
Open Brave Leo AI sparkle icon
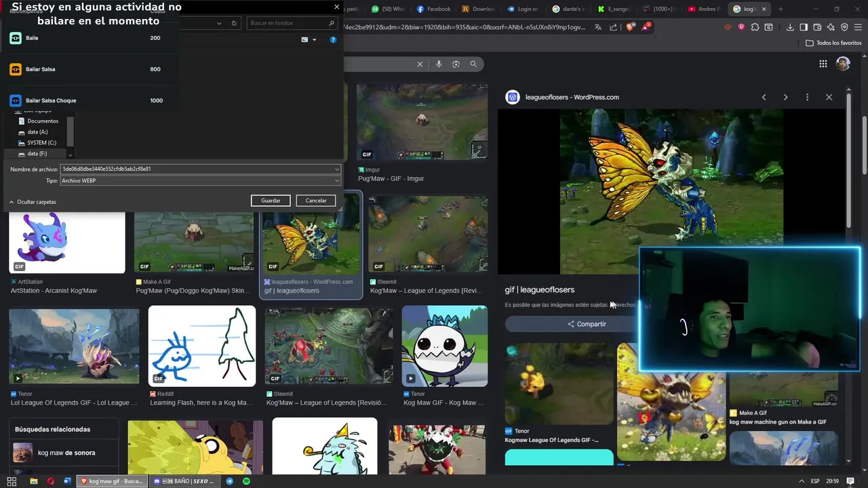coord(831,27)
